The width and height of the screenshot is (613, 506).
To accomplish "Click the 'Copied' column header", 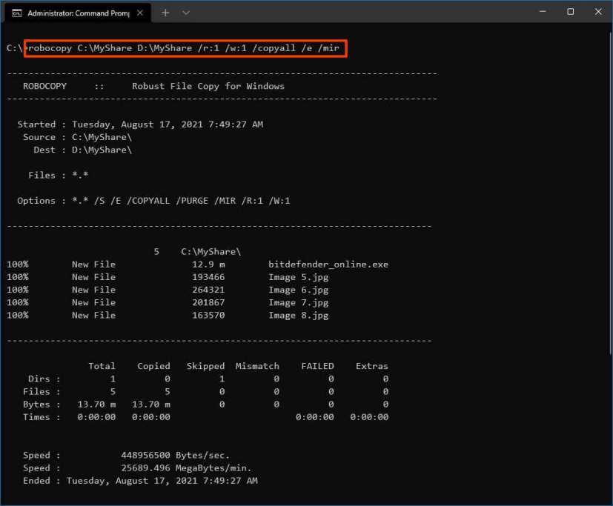I will click(x=153, y=366).
